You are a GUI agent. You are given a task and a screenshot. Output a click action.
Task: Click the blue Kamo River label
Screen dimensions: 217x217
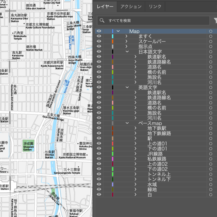(67, 87)
